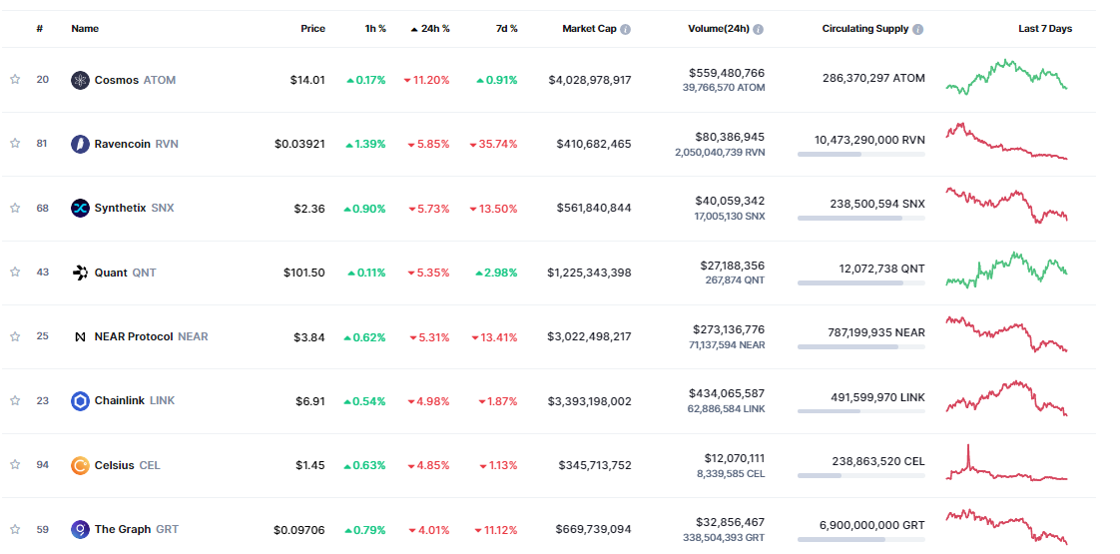Click Synthetix 1h change 0.90%
The image size is (1120, 554).
tap(364, 209)
